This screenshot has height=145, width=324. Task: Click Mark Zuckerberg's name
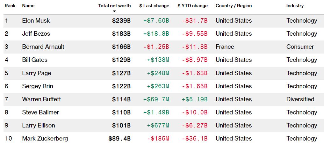click(x=45, y=139)
